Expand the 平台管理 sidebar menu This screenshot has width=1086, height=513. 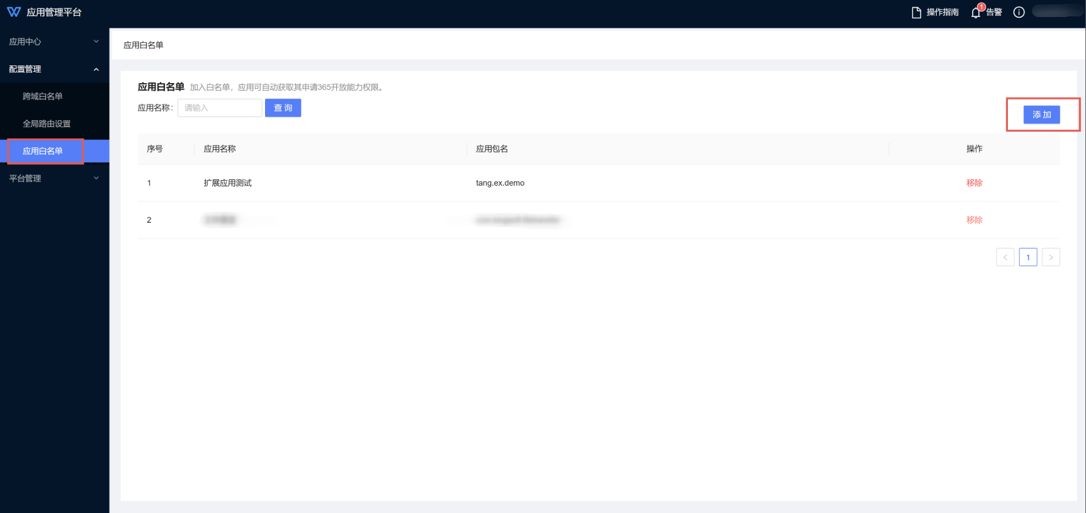54,178
